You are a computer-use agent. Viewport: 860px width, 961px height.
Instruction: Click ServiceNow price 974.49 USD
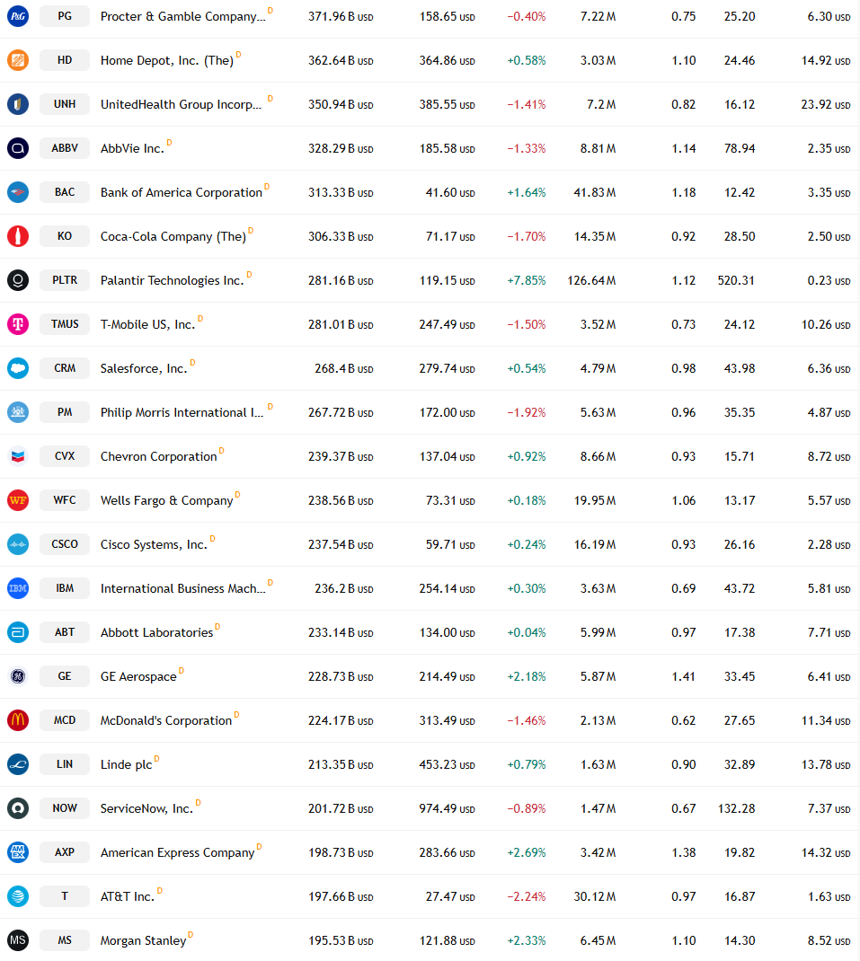(448, 809)
